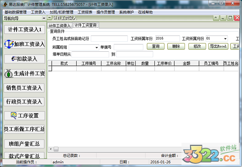
Task: Switch to 计件工资录入 tab
Action: coord(60,25)
